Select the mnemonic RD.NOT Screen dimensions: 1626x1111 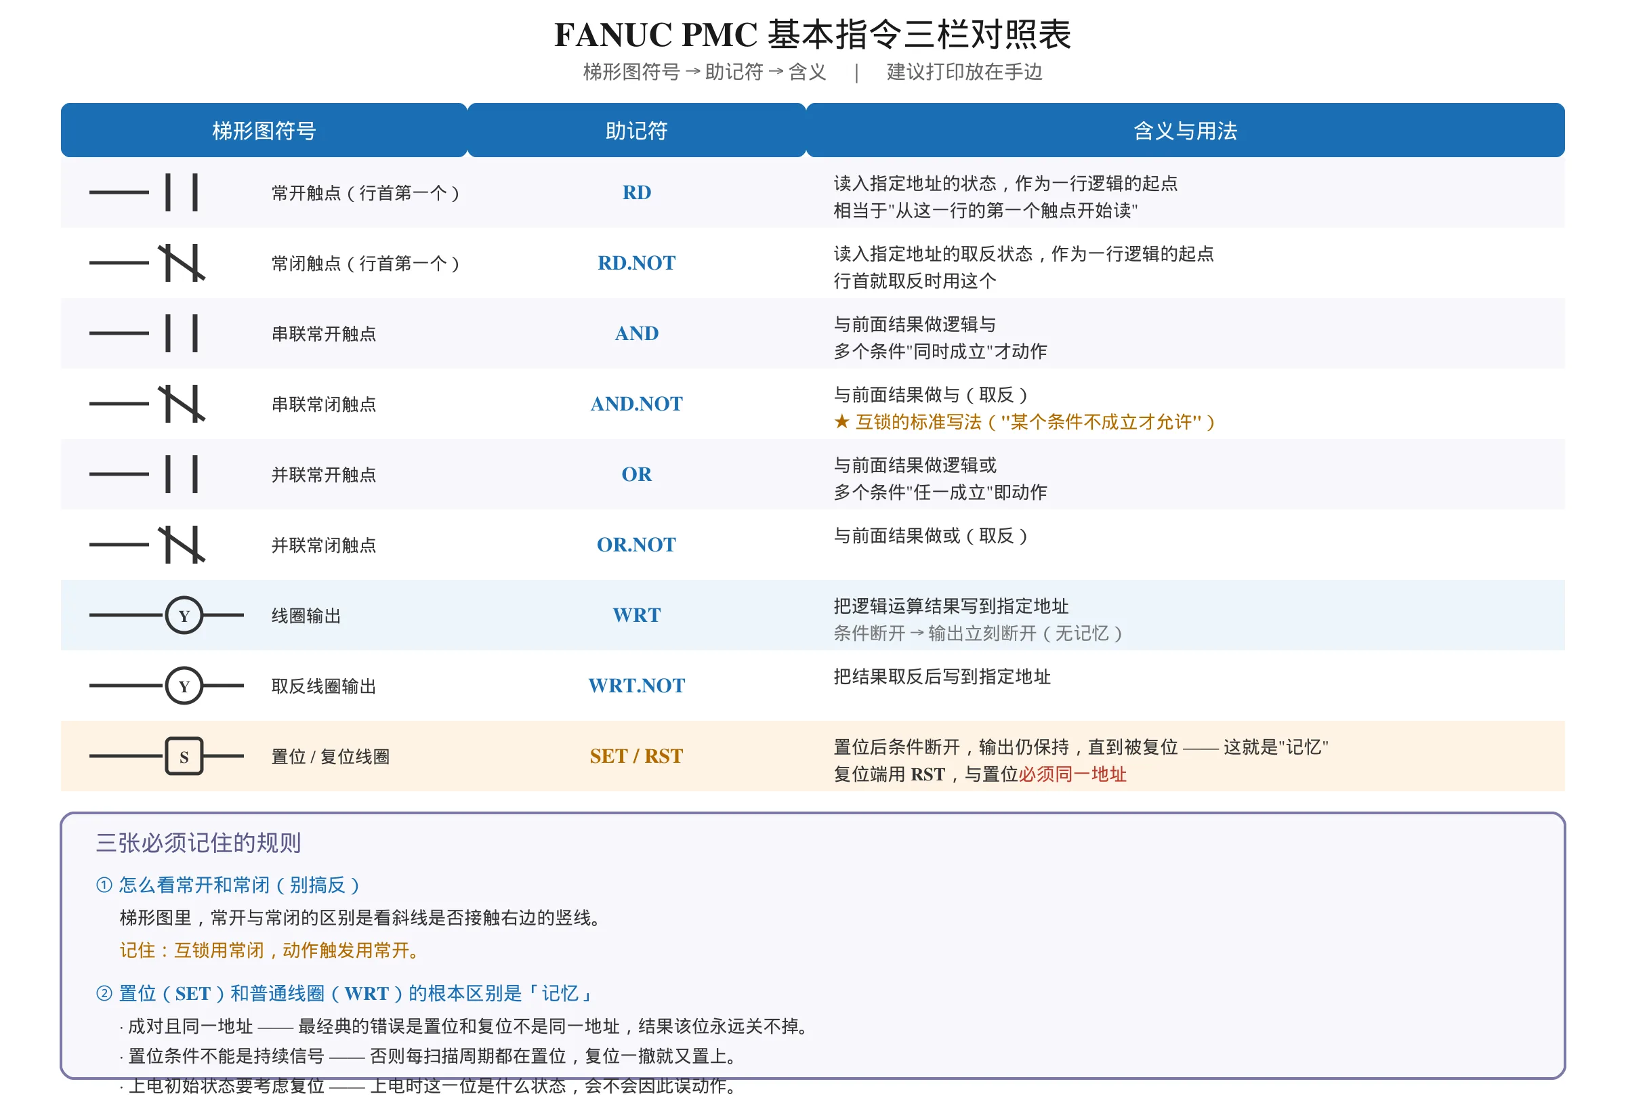coord(637,263)
